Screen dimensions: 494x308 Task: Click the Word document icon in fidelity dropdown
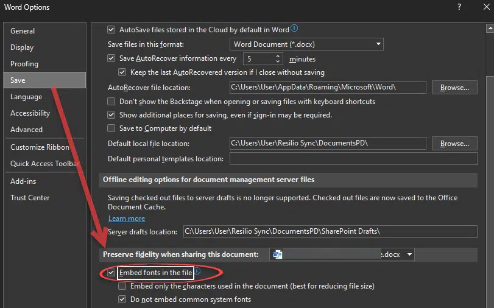click(x=278, y=254)
